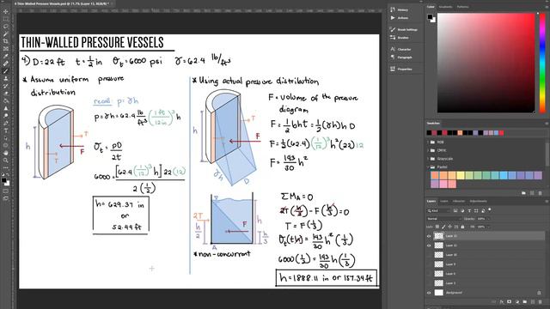Open the Actions panel icon
The image size is (550, 309).
click(393, 17)
